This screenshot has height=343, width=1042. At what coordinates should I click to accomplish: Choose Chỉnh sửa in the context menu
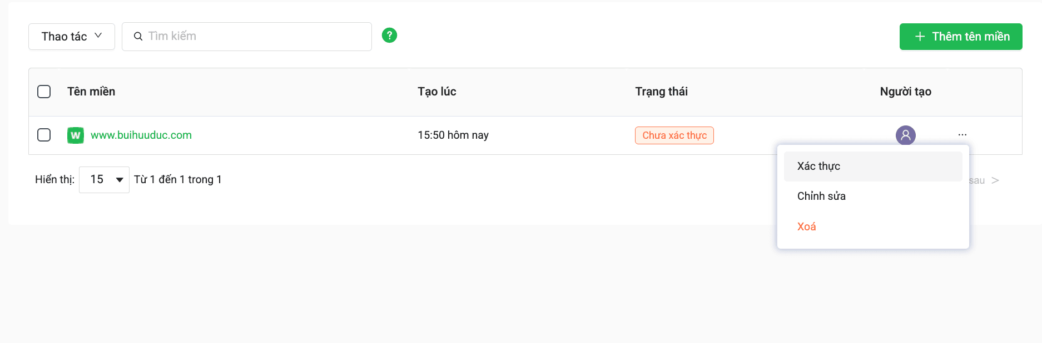click(x=821, y=196)
